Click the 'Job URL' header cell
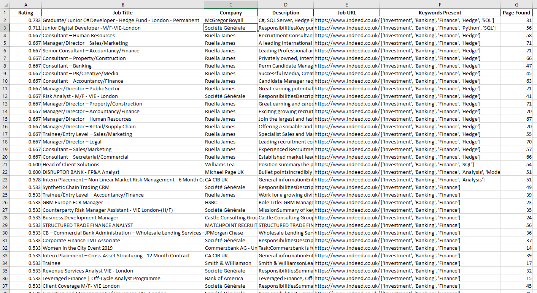The height and width of the screenshot is (293, 537). 346,13
